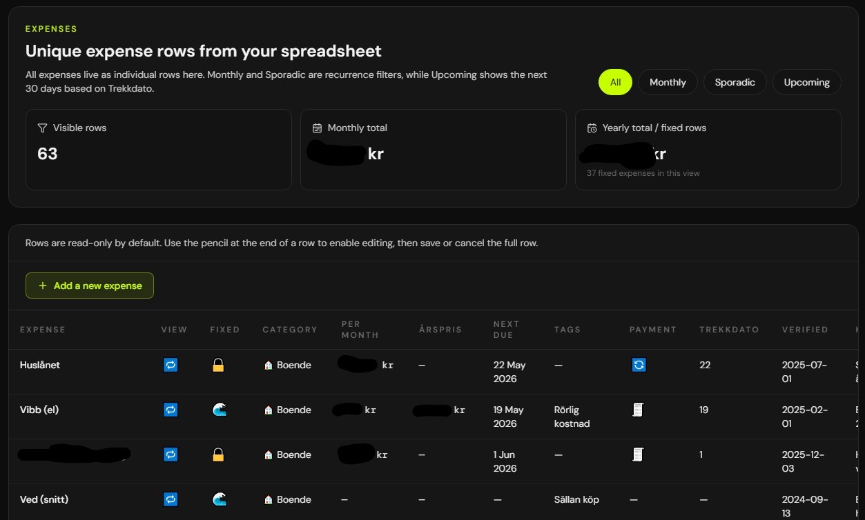Click the Huslånet expense name

click(40, 365)
